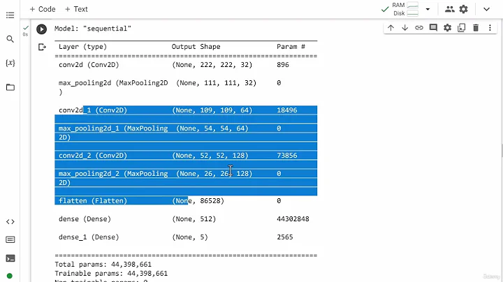Open more cell actions three-dot menu
Image resolution: width=503 pixels, height=282 pixels.
pyautogui.click(x=490, y=28)
